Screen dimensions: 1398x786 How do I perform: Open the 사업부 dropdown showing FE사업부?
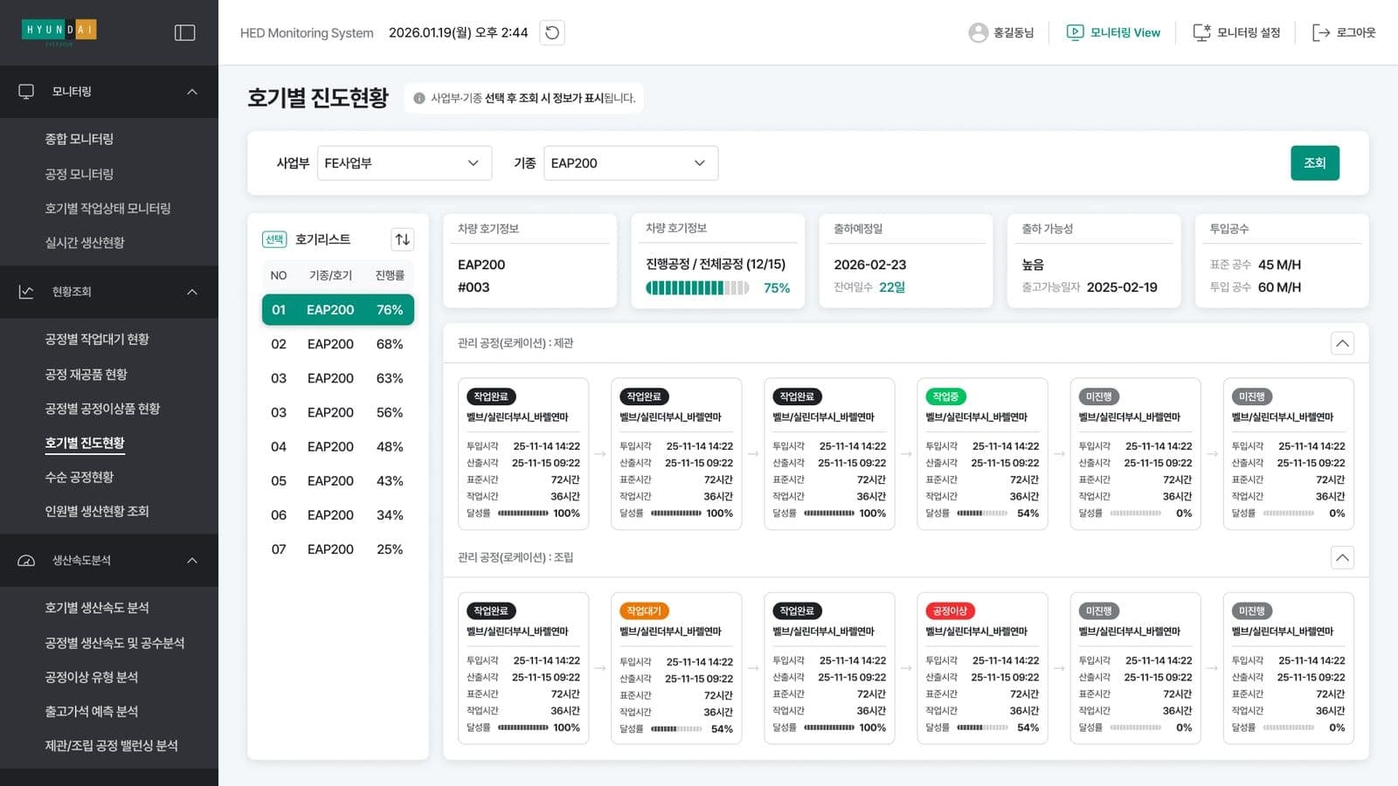point(405,163)
